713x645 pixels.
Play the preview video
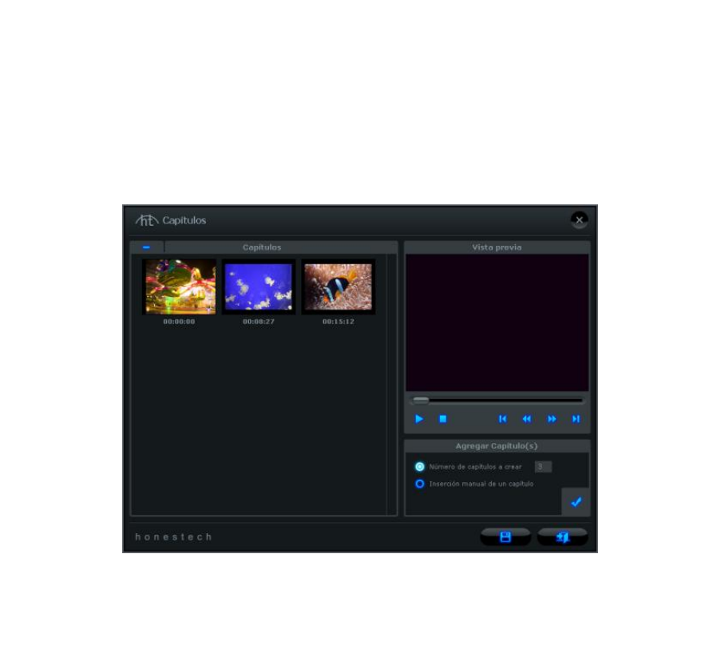coord(419,418)
